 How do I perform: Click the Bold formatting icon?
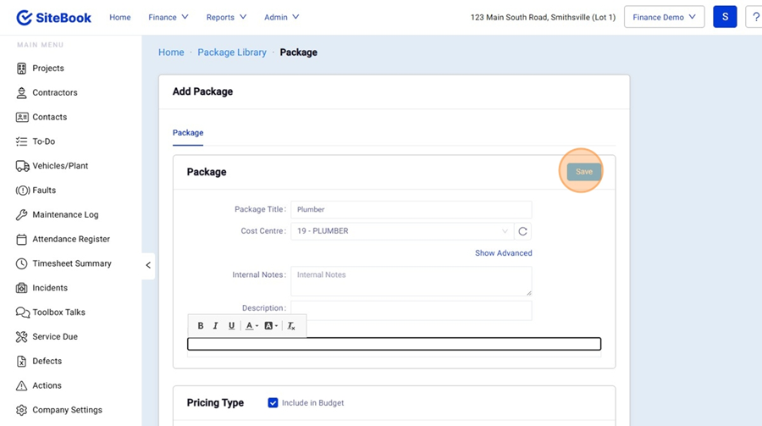point(201,326)
